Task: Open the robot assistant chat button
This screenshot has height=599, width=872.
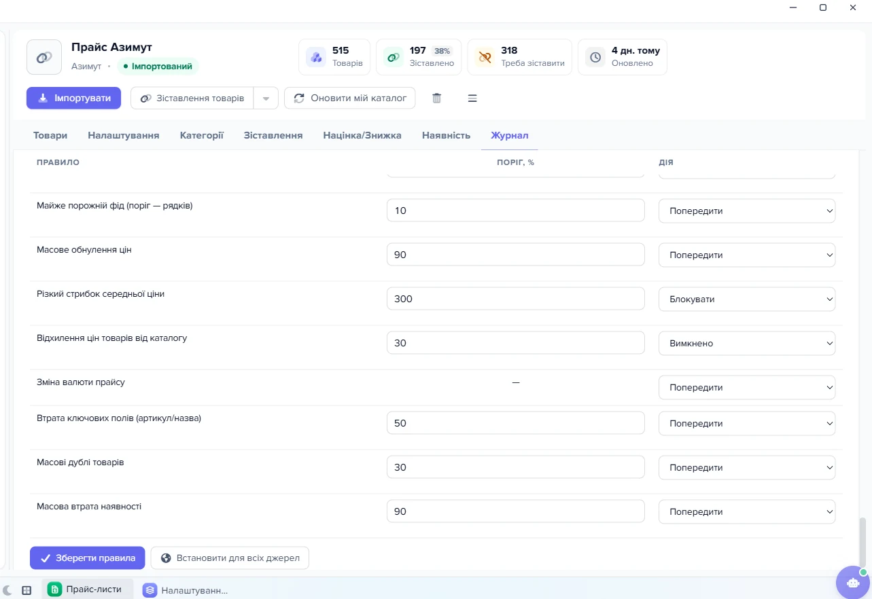Action: point(852,582)
